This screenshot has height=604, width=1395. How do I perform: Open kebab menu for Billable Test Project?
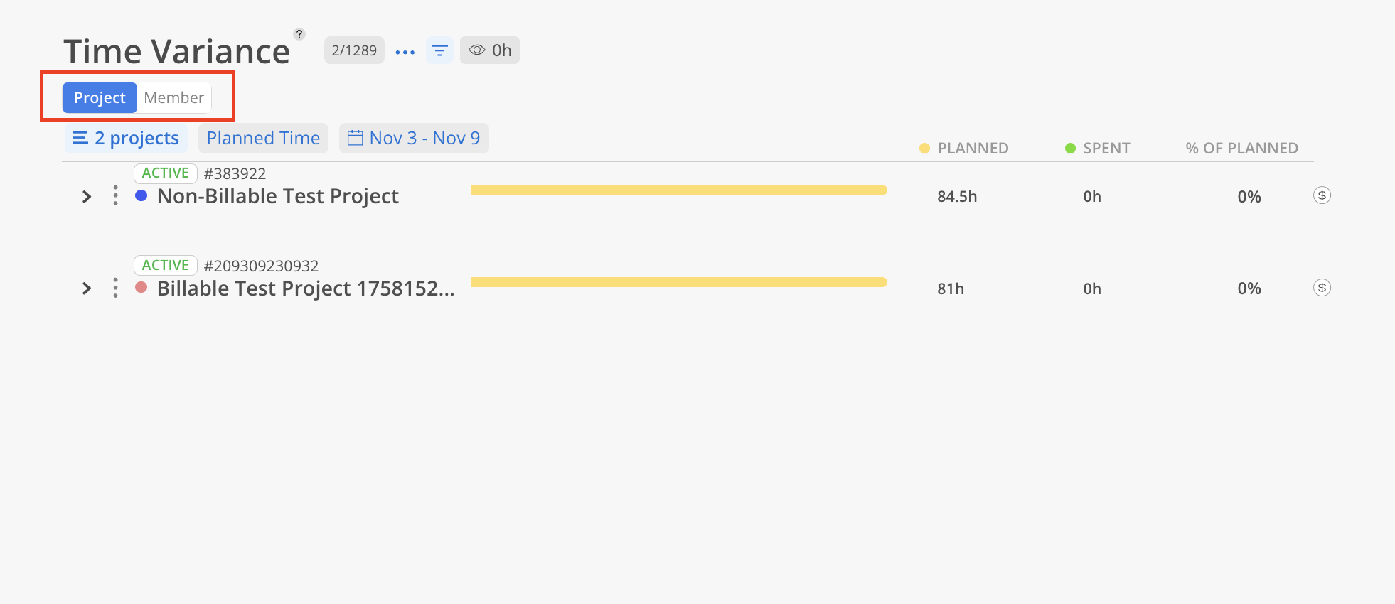pyautogui.click(x=115, y=288)
